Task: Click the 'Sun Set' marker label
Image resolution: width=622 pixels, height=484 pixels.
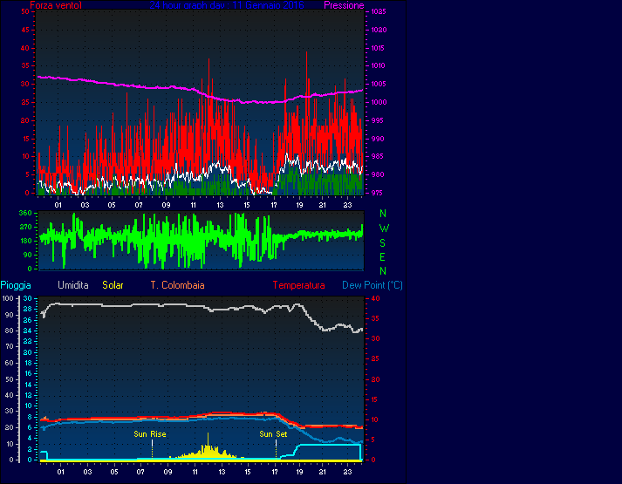Action: [273, 434]
